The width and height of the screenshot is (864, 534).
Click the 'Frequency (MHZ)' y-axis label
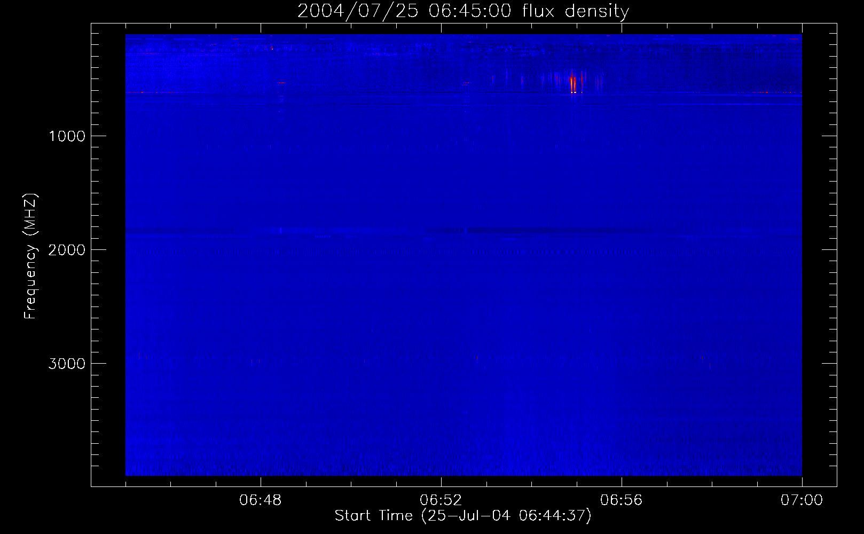(x=31, y=256)
